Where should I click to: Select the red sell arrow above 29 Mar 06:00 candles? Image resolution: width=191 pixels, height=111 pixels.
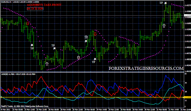tap(95, 34)
